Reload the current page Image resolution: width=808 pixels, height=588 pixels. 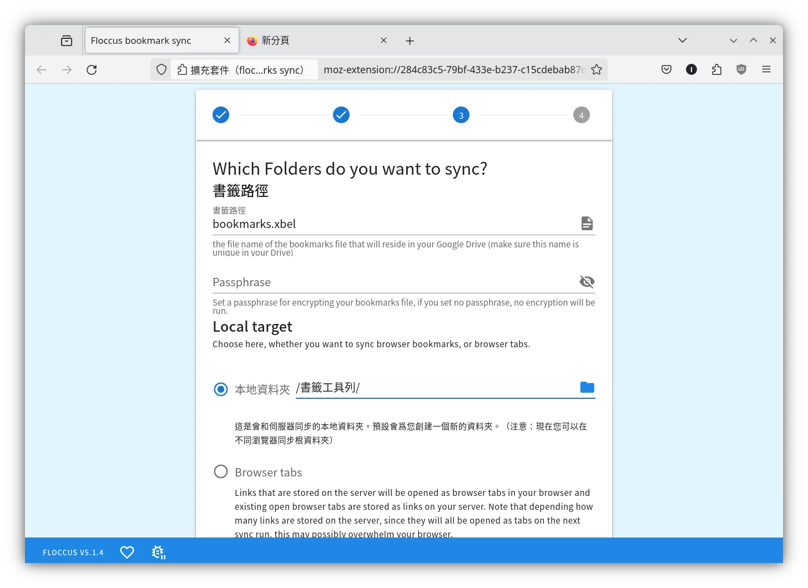(x=92, y=69)
